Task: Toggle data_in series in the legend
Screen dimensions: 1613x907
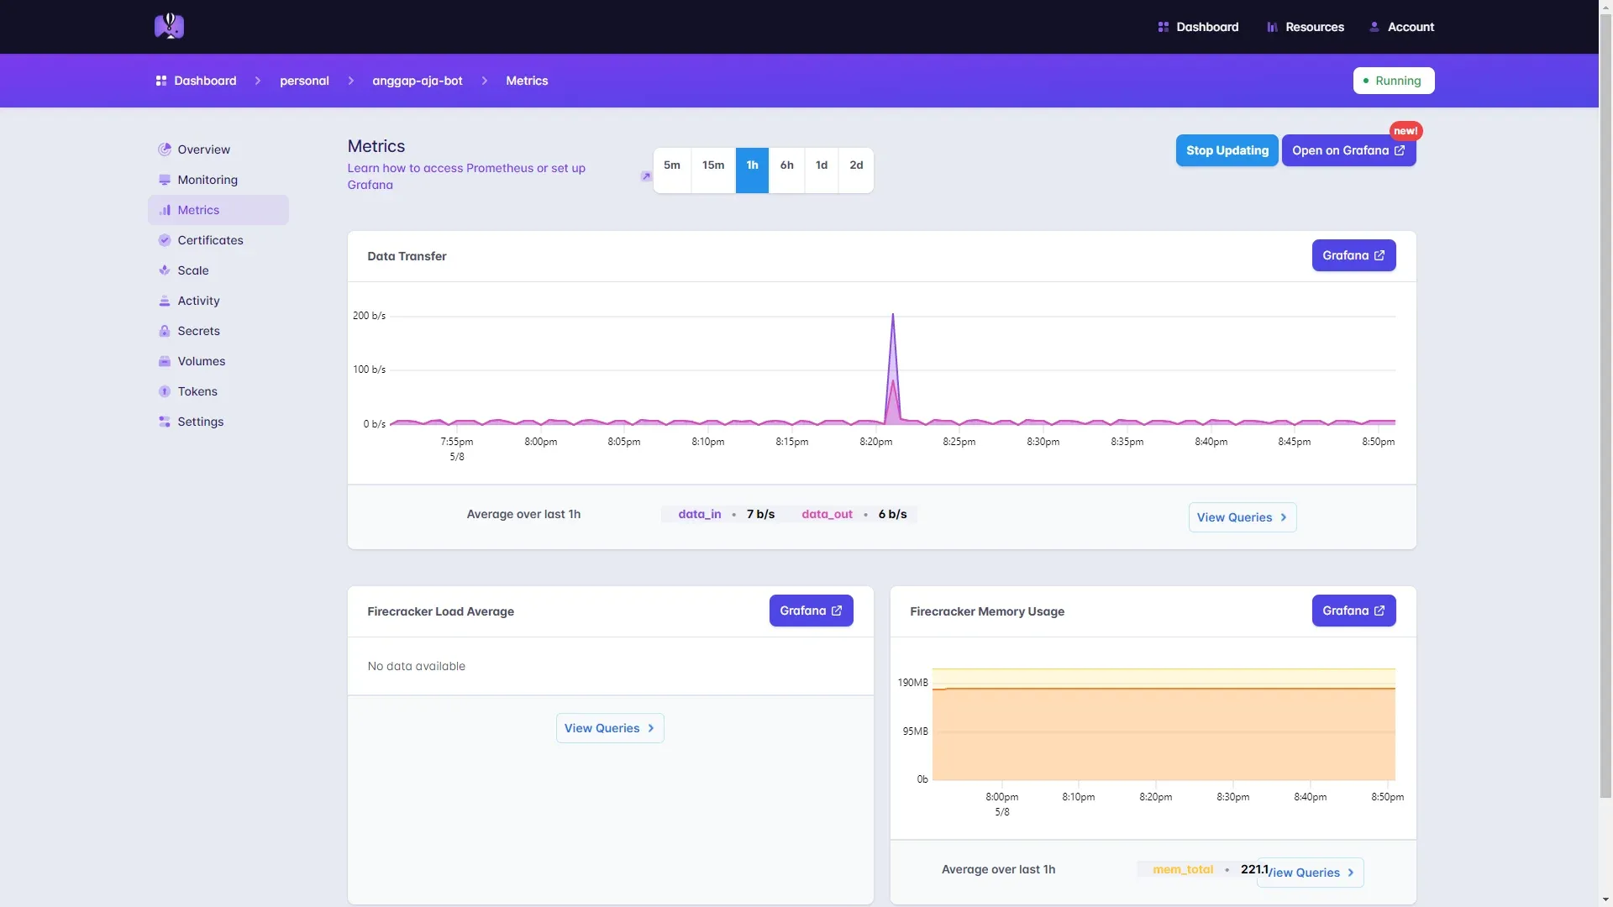Action: (699, 514)
